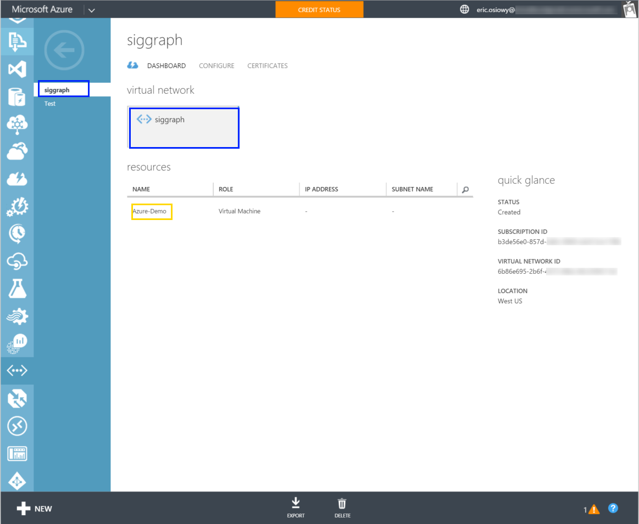Viewport: 639px width, 524px height.
Task: Sort by the SUBNET NAME column header
Action: point(413,189)
